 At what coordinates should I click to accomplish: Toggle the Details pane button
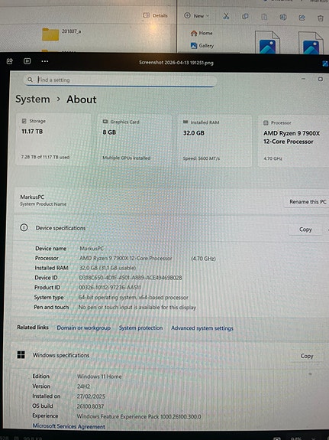(155, 15)
